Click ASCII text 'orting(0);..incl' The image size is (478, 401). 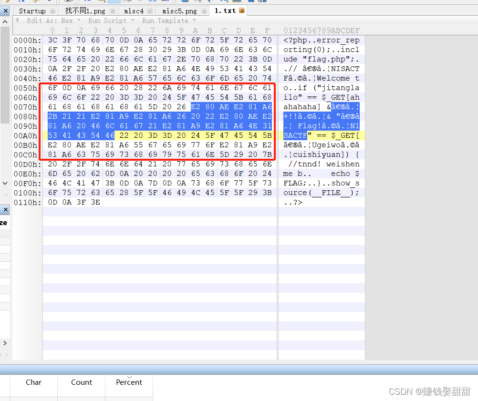322,50
